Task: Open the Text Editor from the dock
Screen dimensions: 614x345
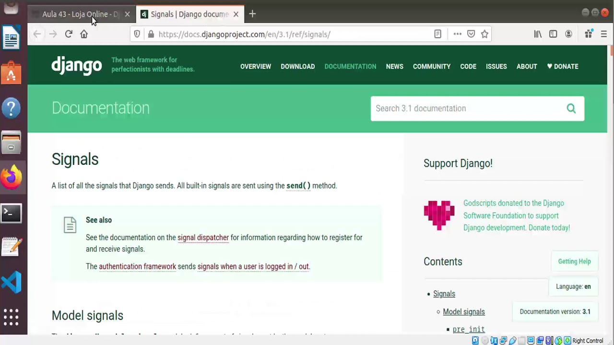Action: point(11,247)
